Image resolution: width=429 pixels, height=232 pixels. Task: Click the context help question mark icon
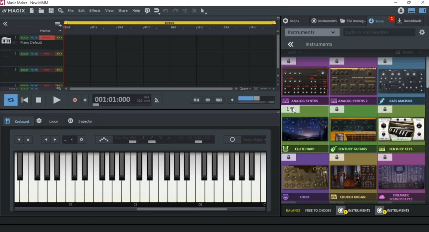pyautogui.click(x=147, y=11)
